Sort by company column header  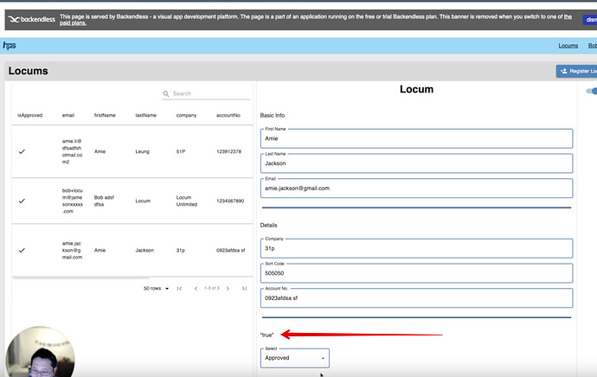click(x=186, y=115)
